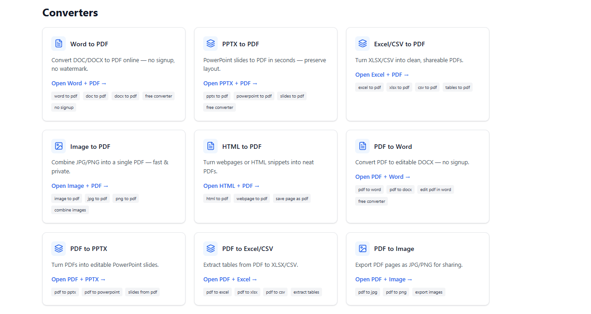Click the 'tables to pdf' tag
591x314 pixels.
(458, 88)
